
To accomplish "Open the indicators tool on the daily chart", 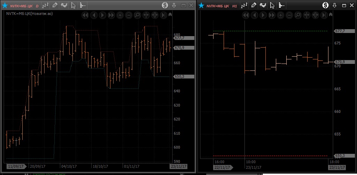I will pyautogui.click(x=64, y=6).
